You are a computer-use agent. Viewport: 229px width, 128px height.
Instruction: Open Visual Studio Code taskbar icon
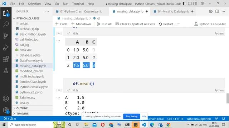144,125
